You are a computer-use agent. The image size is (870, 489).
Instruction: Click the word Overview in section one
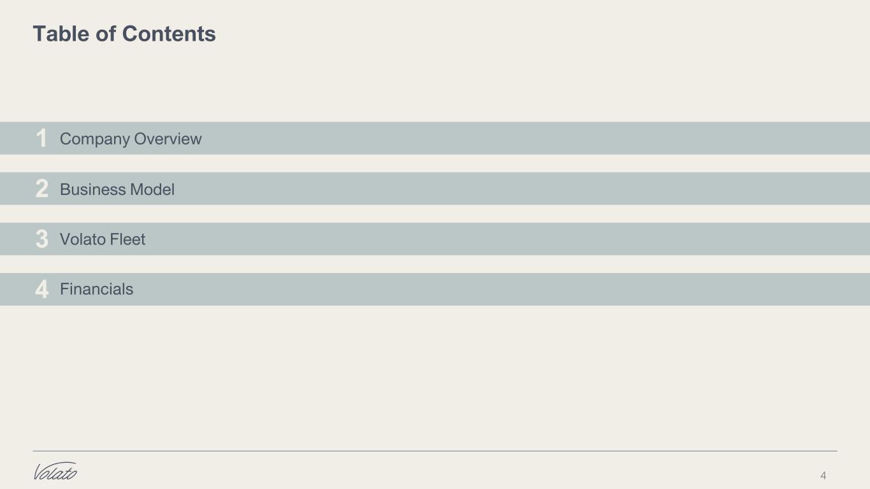[x=168, y=139]
